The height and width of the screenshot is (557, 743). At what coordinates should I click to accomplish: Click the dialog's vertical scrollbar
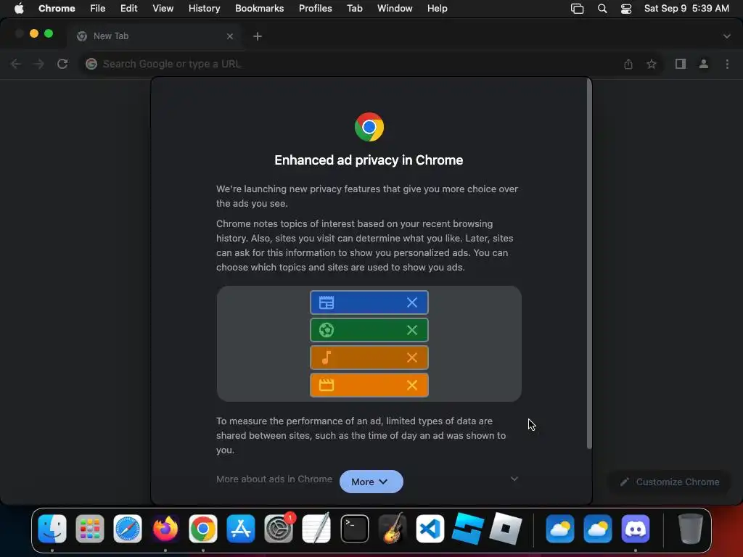(589, 264)
